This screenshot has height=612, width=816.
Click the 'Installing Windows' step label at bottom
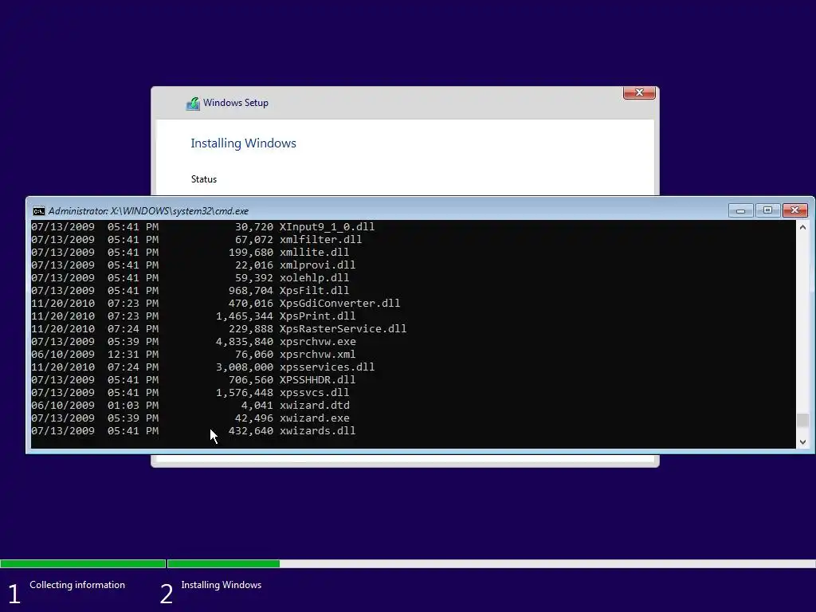[222, 585]
